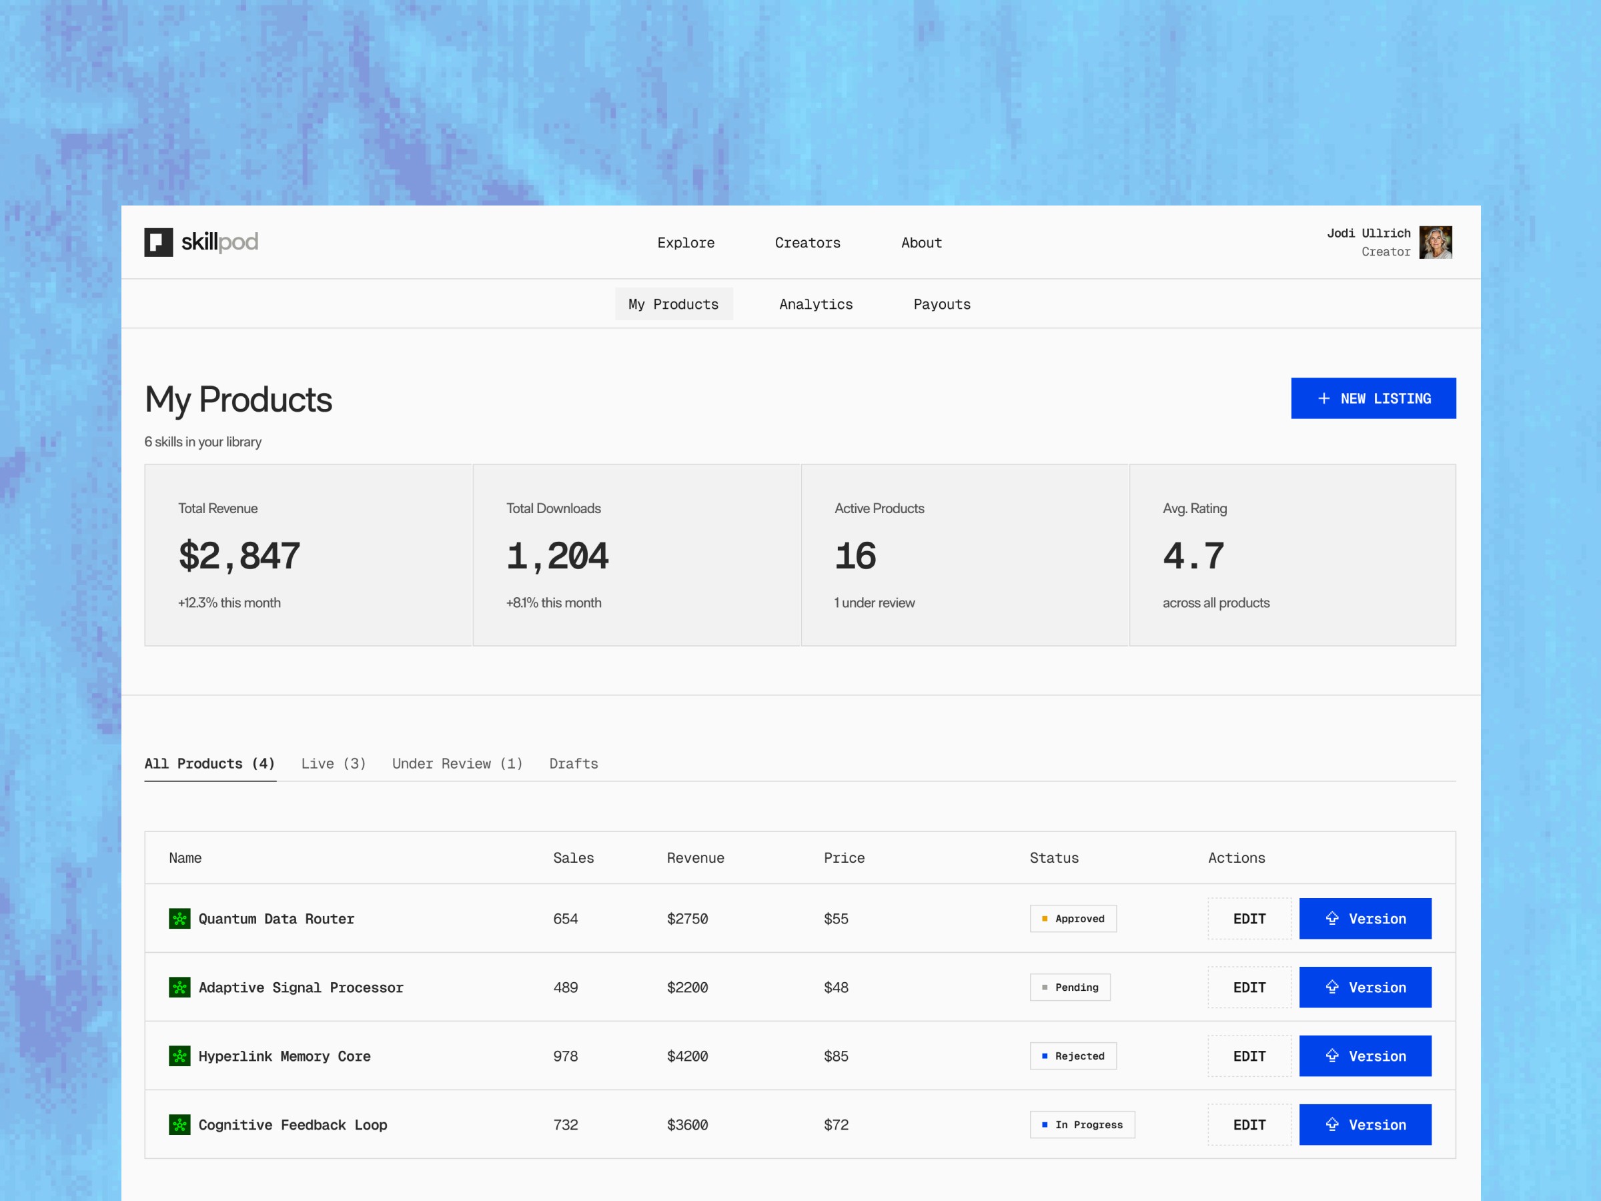Show Under Review (1) products

457,763
